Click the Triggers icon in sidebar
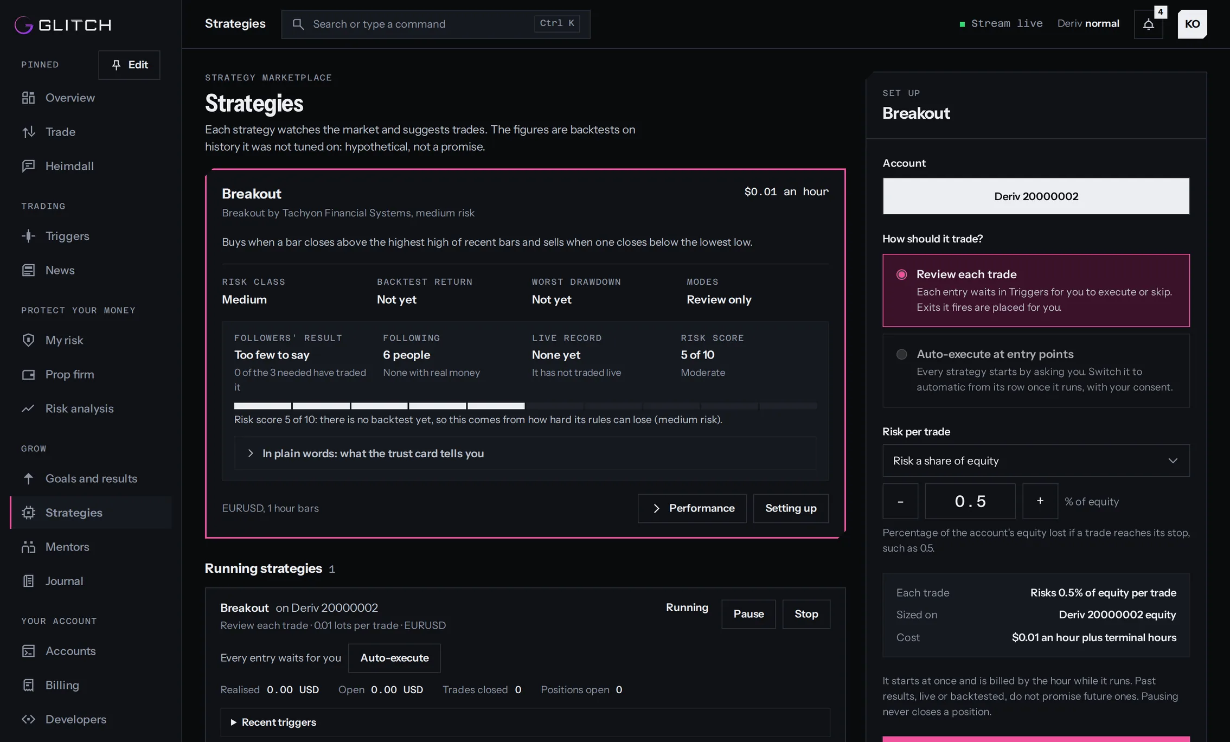This screenshot has width=1230, height=742. click(x=28, y=236)
